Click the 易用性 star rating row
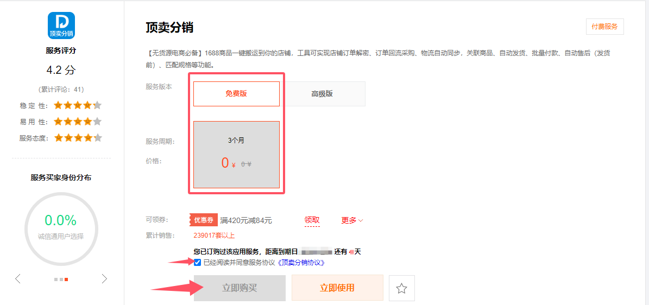The height and width of the screenshot is (305, 649). coord(78,122)
